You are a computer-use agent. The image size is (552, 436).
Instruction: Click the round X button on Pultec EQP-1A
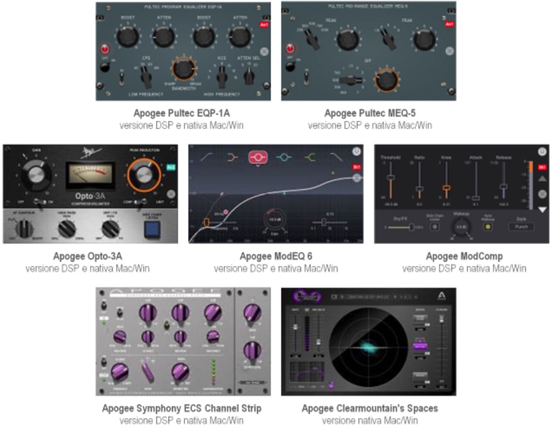click(264, 51)
